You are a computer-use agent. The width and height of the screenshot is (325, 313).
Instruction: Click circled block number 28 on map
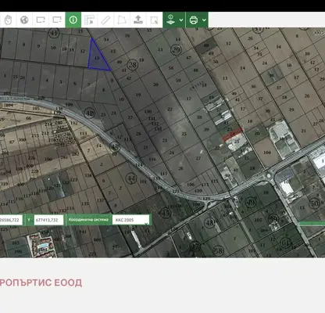[x=133, y=64]
